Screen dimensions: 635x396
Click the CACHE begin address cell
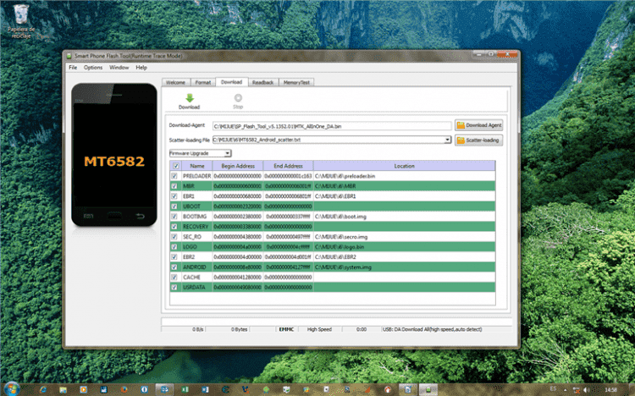238,278
